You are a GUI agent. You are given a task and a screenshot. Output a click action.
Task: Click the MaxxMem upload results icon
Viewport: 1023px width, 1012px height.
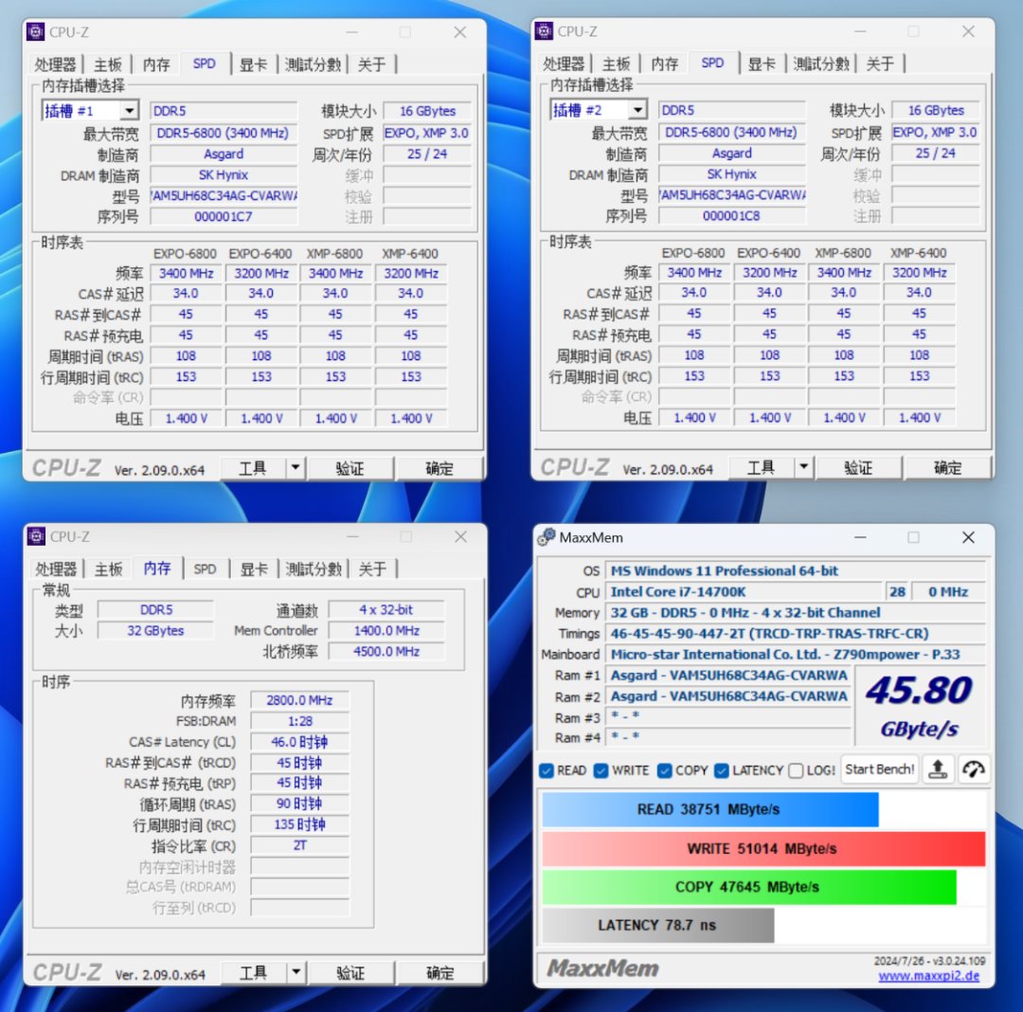tap(938, 770)
